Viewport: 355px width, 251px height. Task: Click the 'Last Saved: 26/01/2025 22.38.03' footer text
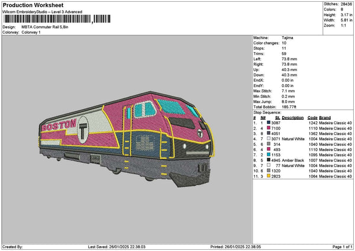[117, 247]
